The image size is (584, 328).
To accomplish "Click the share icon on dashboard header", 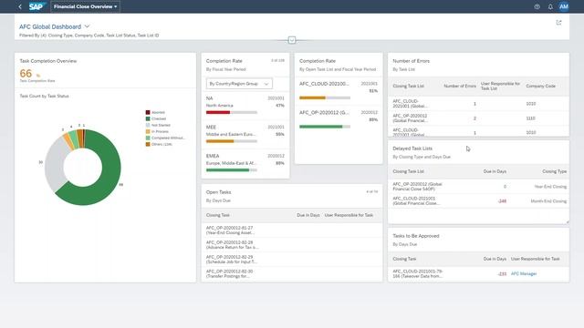I will click(558, 23).
